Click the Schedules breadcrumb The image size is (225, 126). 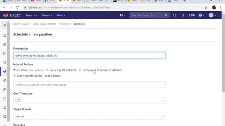79,24
